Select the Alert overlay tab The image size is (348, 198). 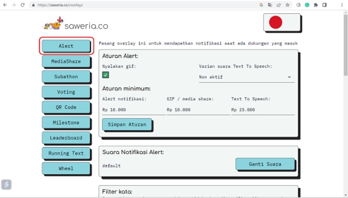pyautogui.click(x=66, y=46)
